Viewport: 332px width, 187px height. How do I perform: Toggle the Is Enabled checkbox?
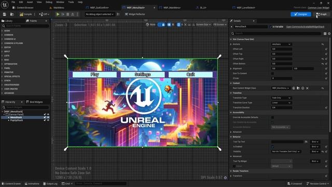pos(272,146)
